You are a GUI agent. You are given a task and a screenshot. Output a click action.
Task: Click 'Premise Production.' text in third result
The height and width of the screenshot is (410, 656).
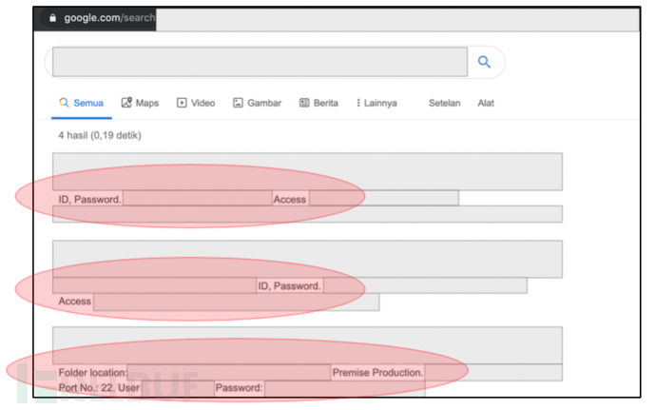click(x=377, y=372)
